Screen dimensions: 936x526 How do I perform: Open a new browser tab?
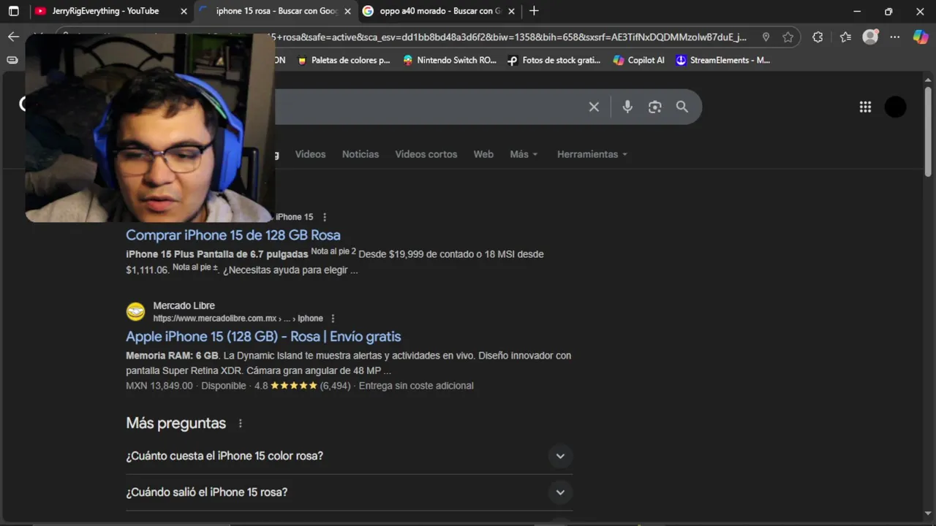tap(534, 11)
